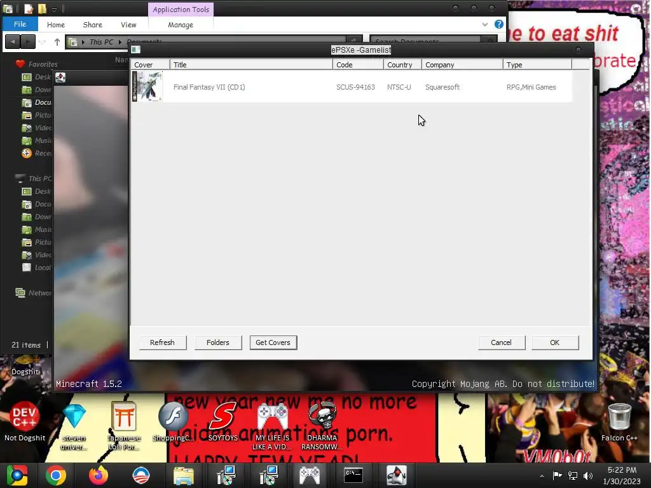Open the ePSXe gamepad taskbar icon
This screenshot has height=488, width=651.
click(x=310, y=475)
